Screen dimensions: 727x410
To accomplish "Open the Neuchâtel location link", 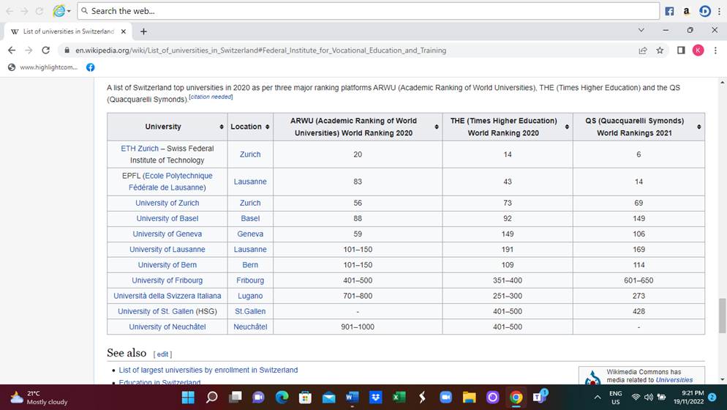I will (x=250, y=327).
